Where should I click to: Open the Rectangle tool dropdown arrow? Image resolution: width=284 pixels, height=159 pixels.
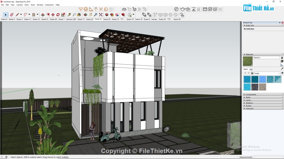point(37,14)
